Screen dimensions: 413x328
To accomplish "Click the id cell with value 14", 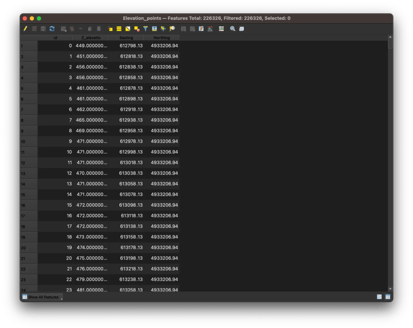I will click(x=55, y=194).
